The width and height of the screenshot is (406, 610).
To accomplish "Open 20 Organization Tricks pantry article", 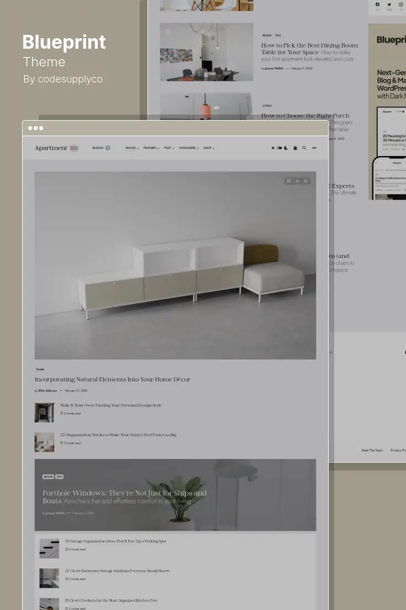I will [118, 435].
